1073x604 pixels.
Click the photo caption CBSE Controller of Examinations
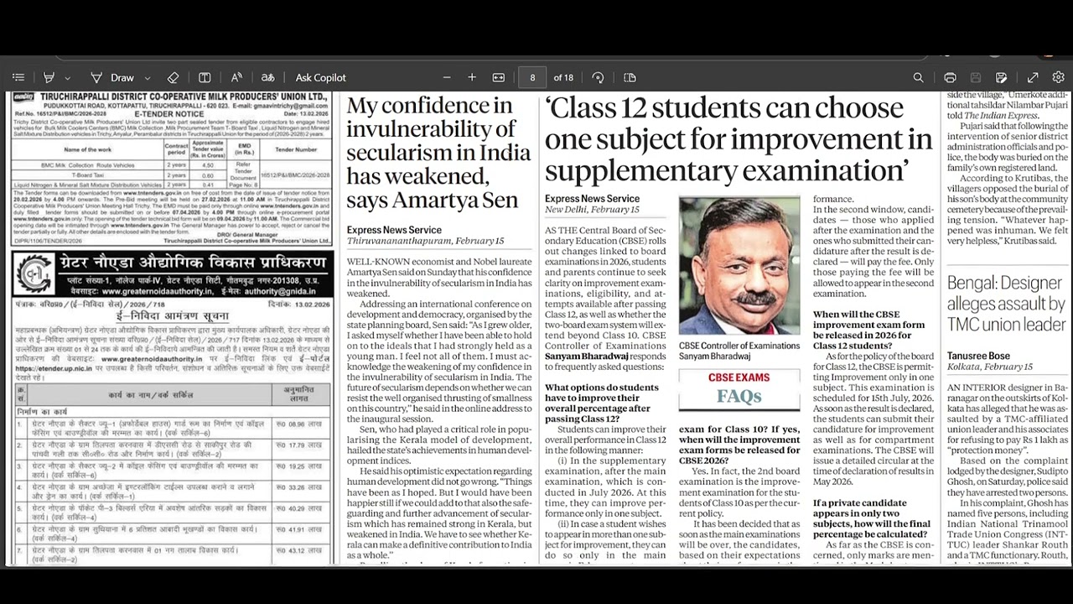point(738,351)
